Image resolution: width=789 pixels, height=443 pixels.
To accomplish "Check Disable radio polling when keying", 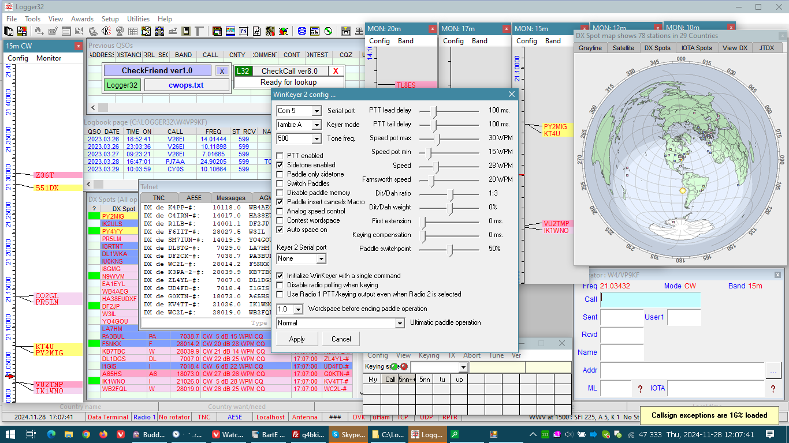I will point(280,285).
